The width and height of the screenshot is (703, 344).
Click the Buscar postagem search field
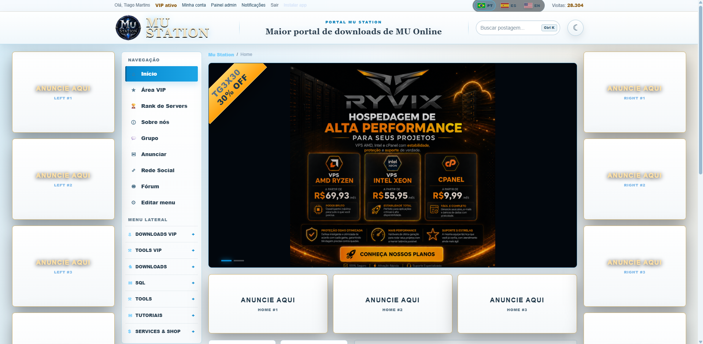tap(518, 28)
